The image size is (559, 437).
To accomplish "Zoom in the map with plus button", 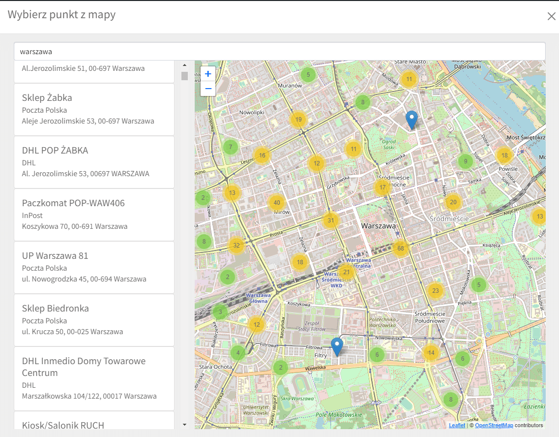I will tap(208, 74).
